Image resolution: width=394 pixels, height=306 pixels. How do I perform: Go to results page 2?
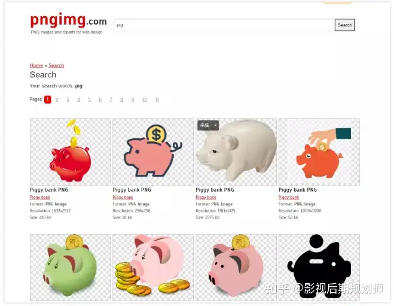pyautogui.click(x=57, y=99)
